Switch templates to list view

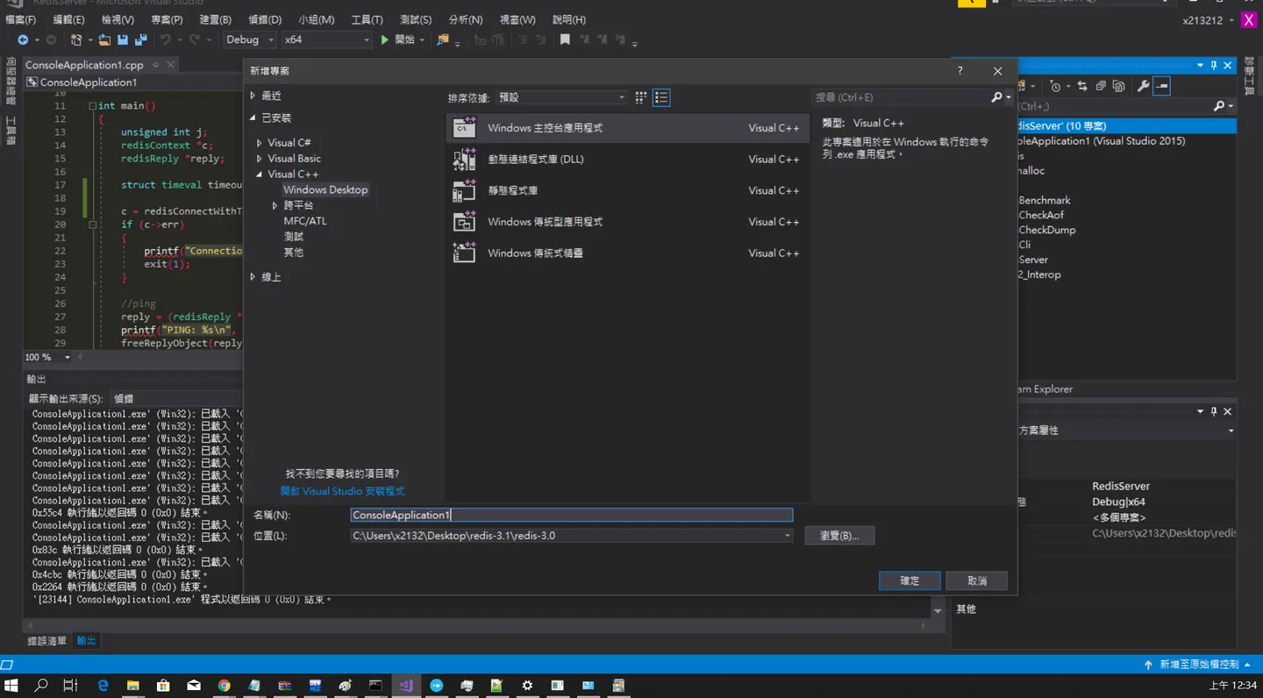click(x=661, y=97)
